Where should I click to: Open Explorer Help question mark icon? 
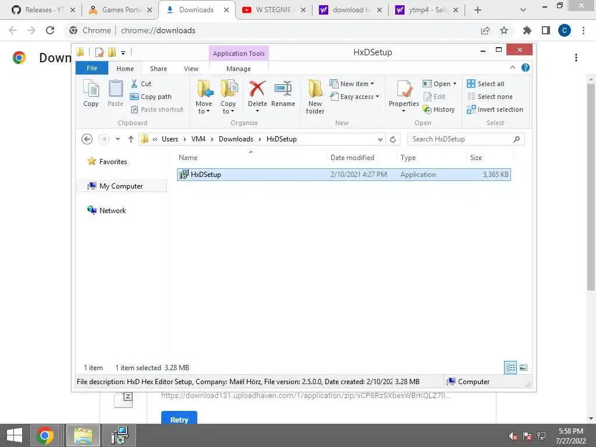tap(526, 68)
